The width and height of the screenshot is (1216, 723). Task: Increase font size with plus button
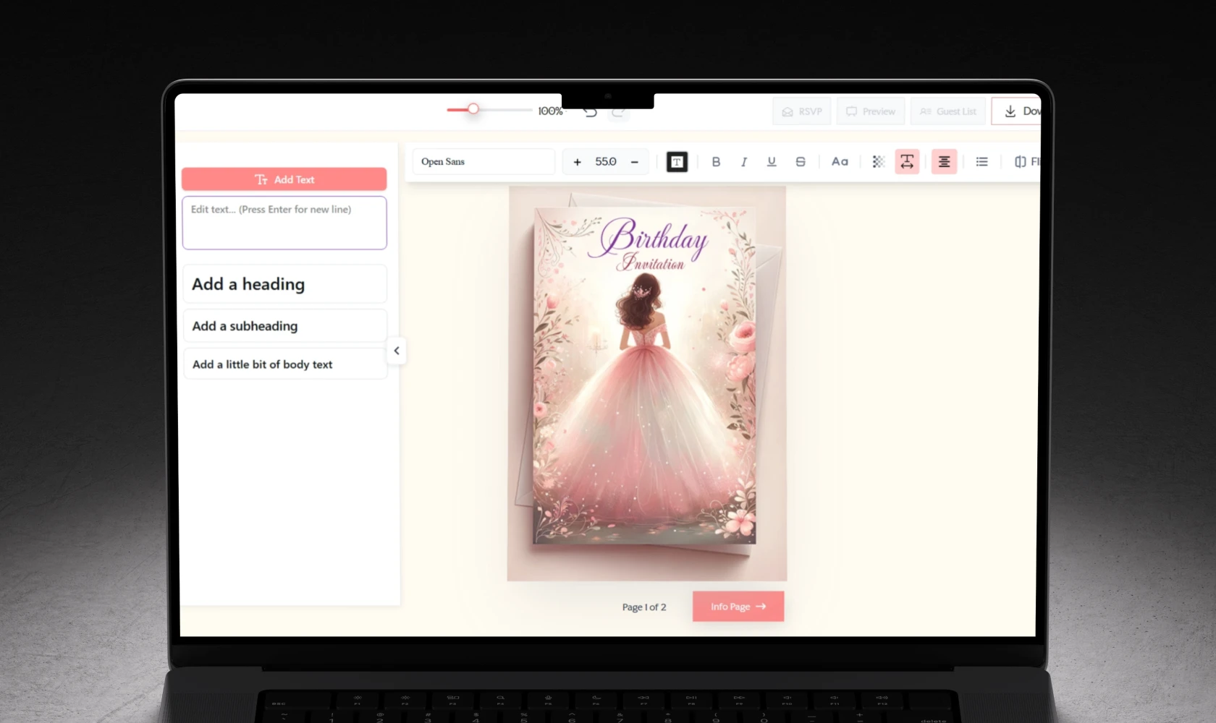(x=577, y=162)
